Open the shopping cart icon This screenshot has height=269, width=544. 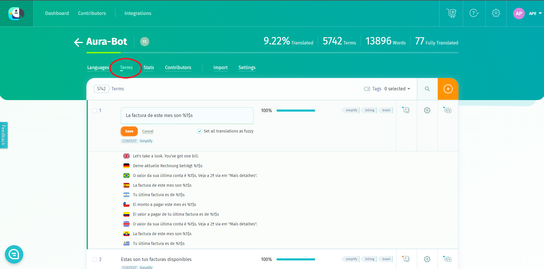(x=451, y=13)
